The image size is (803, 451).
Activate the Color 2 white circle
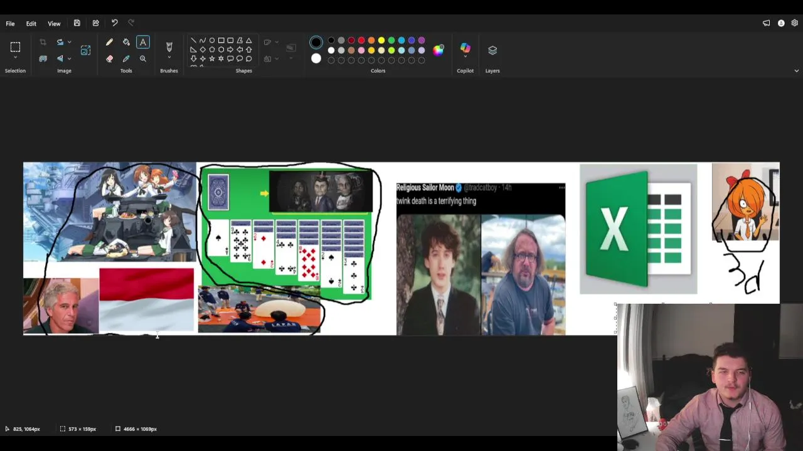(316, 59)
